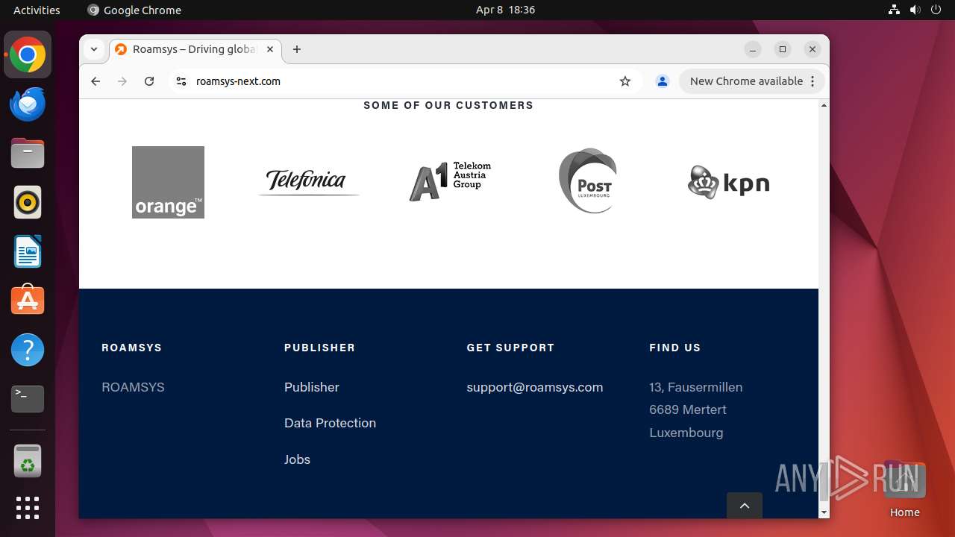The height and width of the screenshot is (537, 955).
Task: Open the clock and calendar at Apr 8 18:36
Action: pos(505,10)
